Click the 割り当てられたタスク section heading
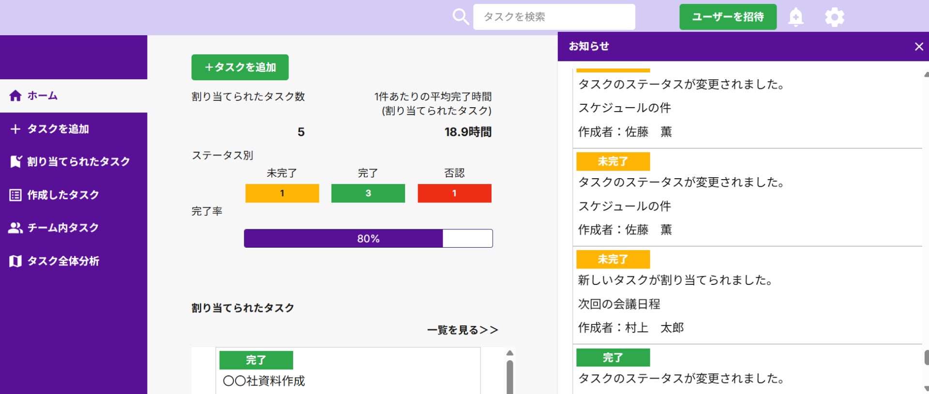The image size is (929, 394). click(243, 308)
